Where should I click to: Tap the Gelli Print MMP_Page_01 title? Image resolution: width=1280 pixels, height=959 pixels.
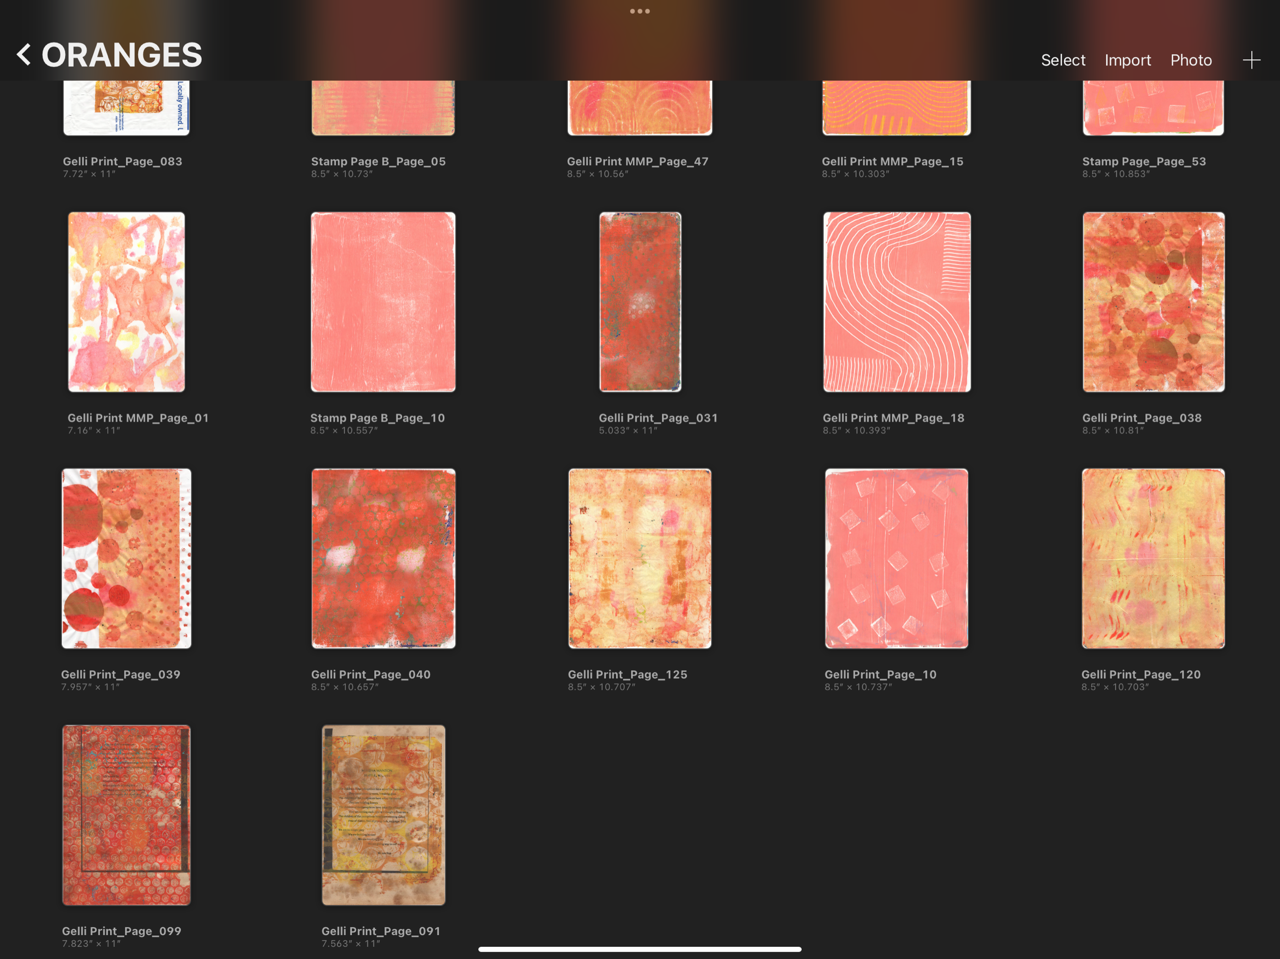pos(138,418)
